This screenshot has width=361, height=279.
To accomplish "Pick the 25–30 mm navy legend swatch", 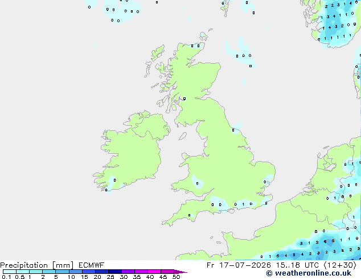I will point(115,272).
